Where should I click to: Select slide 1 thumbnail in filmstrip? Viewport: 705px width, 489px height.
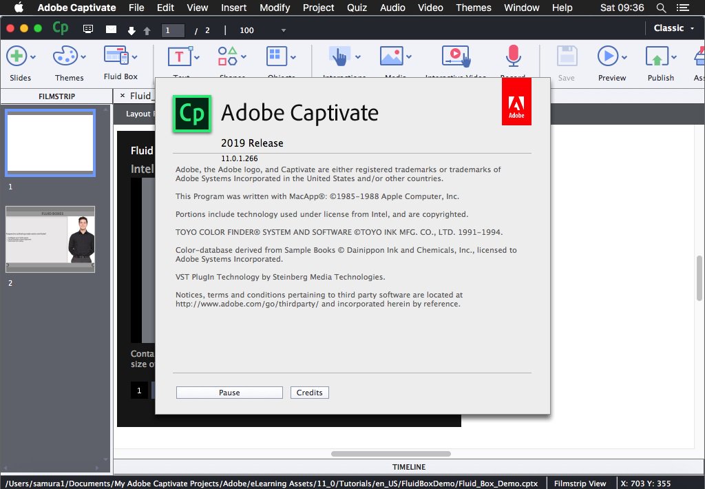50,143
